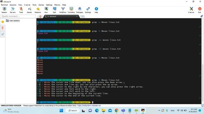Screen dimensions: 204x114
Task: Close the '2. /drives/d' terminal tab
Action: point(77,16)
